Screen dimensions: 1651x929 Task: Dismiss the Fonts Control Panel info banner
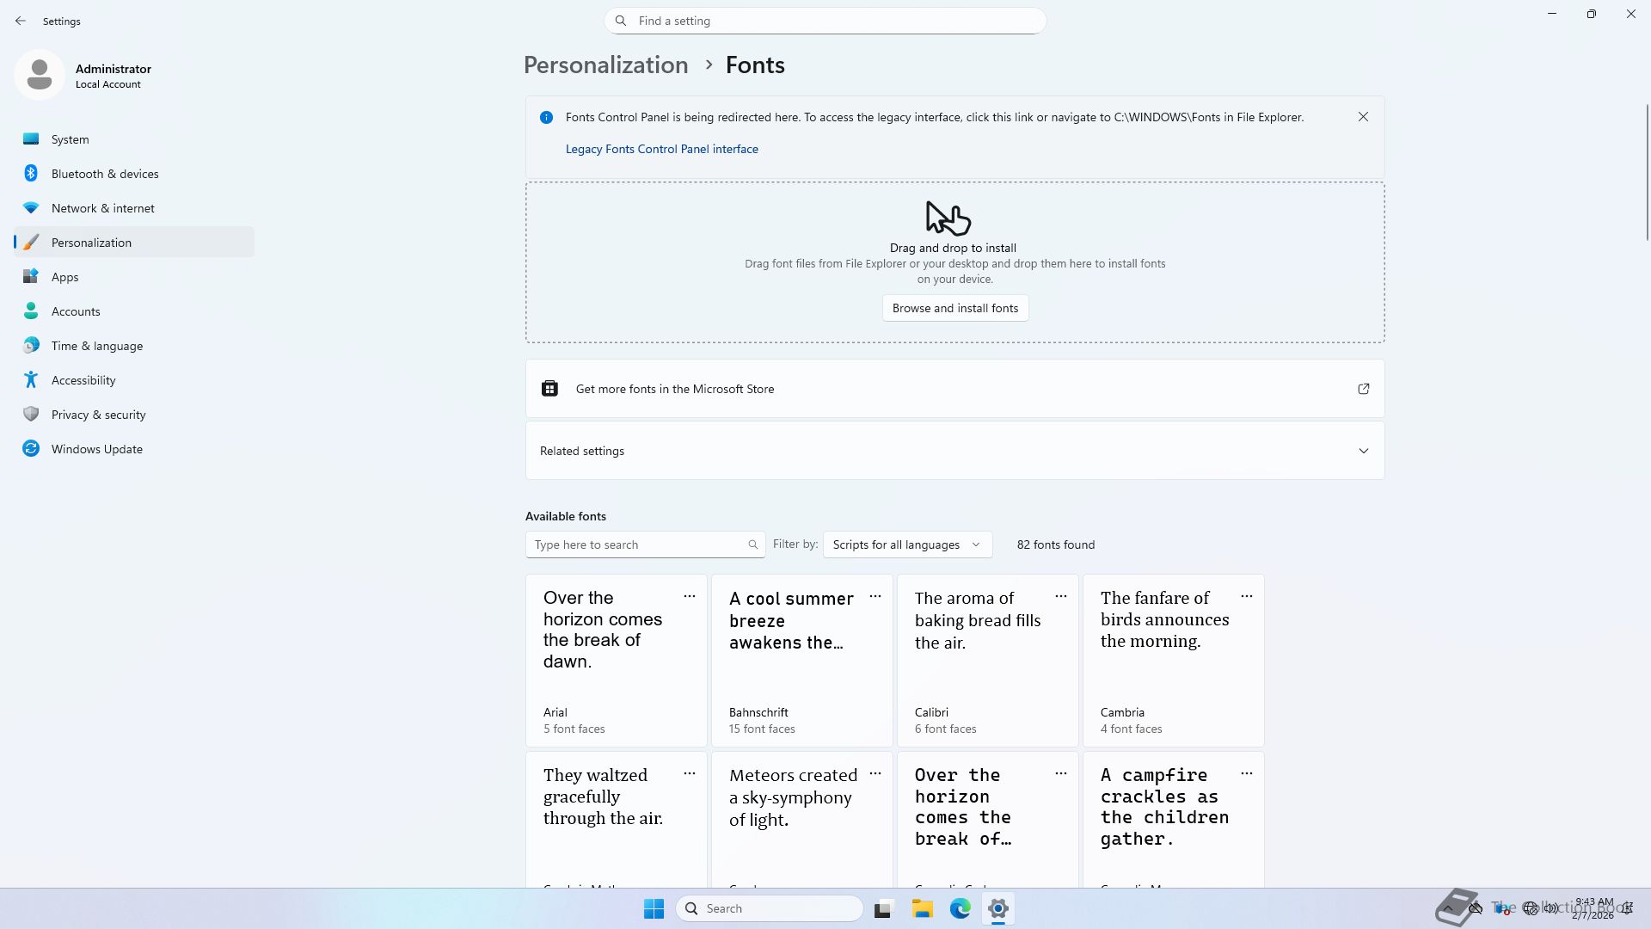point(1363,117)
